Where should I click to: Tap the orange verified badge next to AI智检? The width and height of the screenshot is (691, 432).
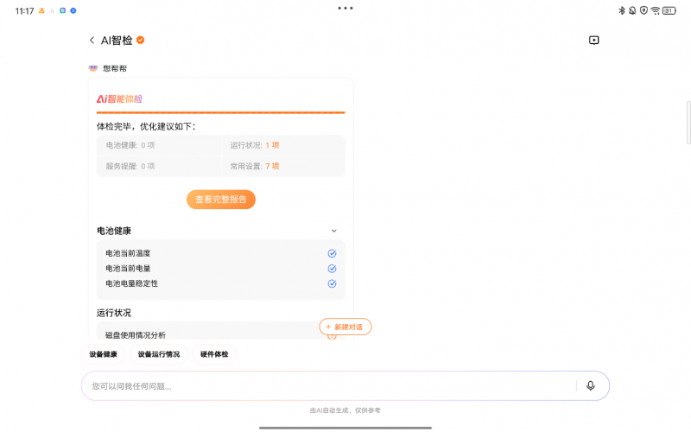tap(140, 41)
